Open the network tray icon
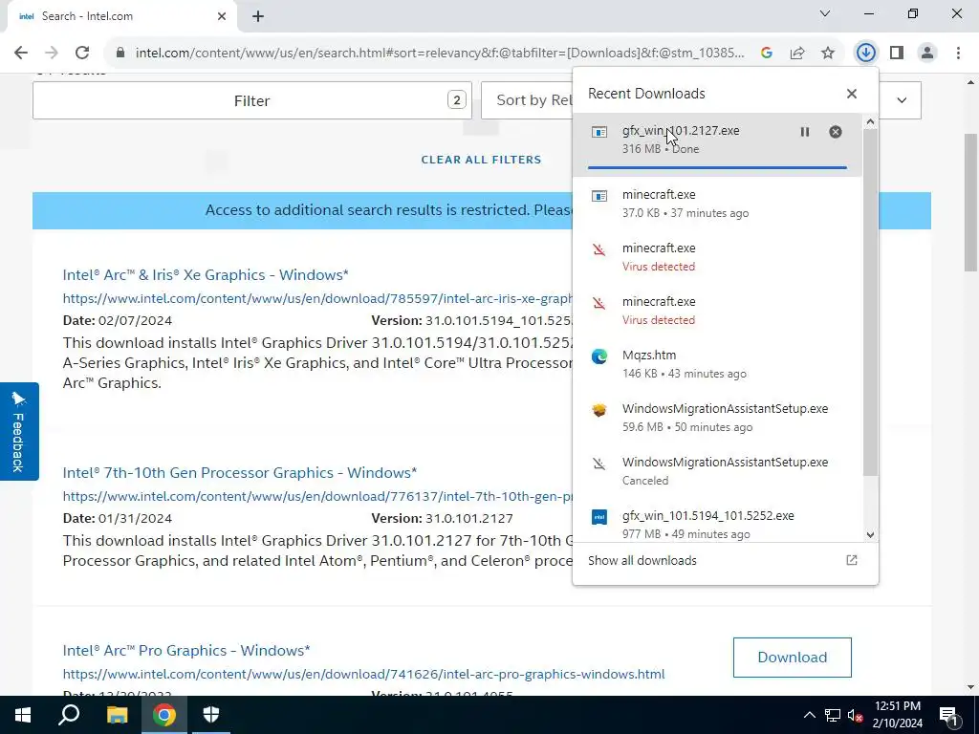Viewport: 979px width, 734px height. [833, 715]
